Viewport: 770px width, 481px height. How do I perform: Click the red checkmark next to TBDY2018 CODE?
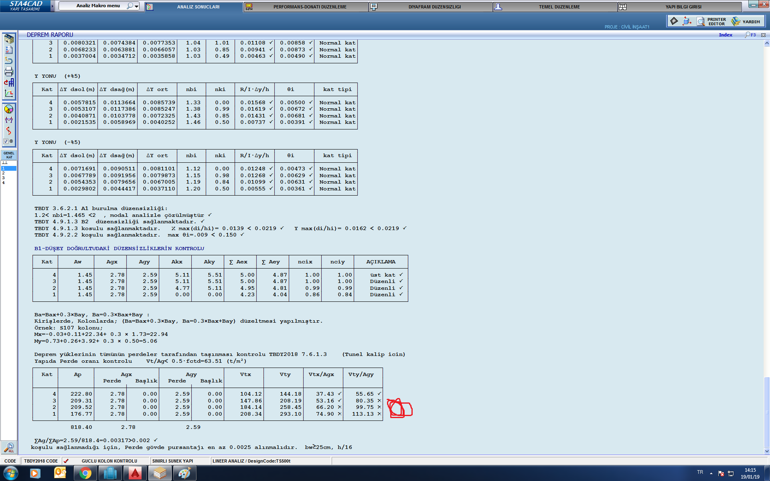tap(66, 461)
